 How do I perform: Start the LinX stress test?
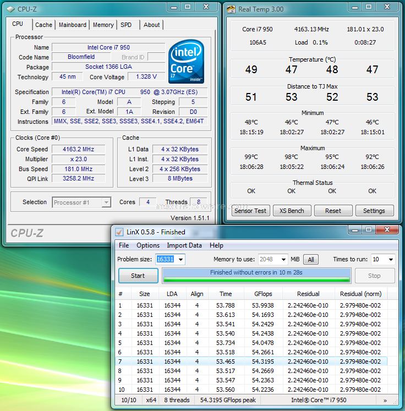click(x=138, y=276)
